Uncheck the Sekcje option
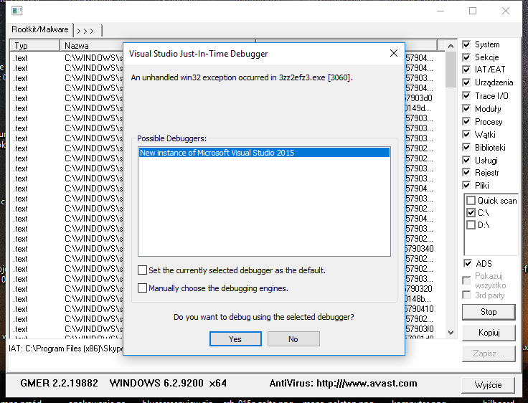 [466, 57]
